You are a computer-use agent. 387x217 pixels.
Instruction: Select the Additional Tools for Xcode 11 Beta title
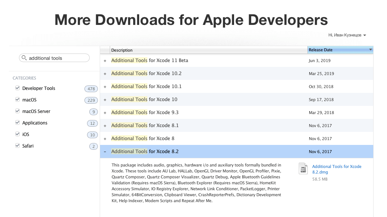coord(150,61)
